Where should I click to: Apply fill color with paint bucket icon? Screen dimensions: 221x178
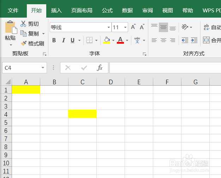click(107, 40)
